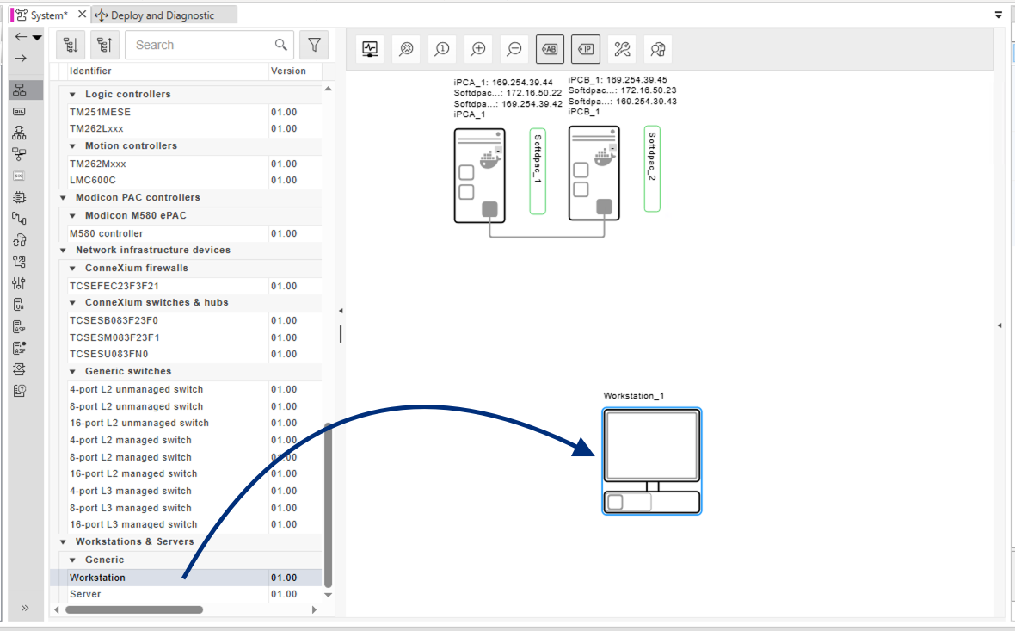1015x631 pixels.
Task: Switch to Deploy and Diagnostic tab
Action: 163,15
